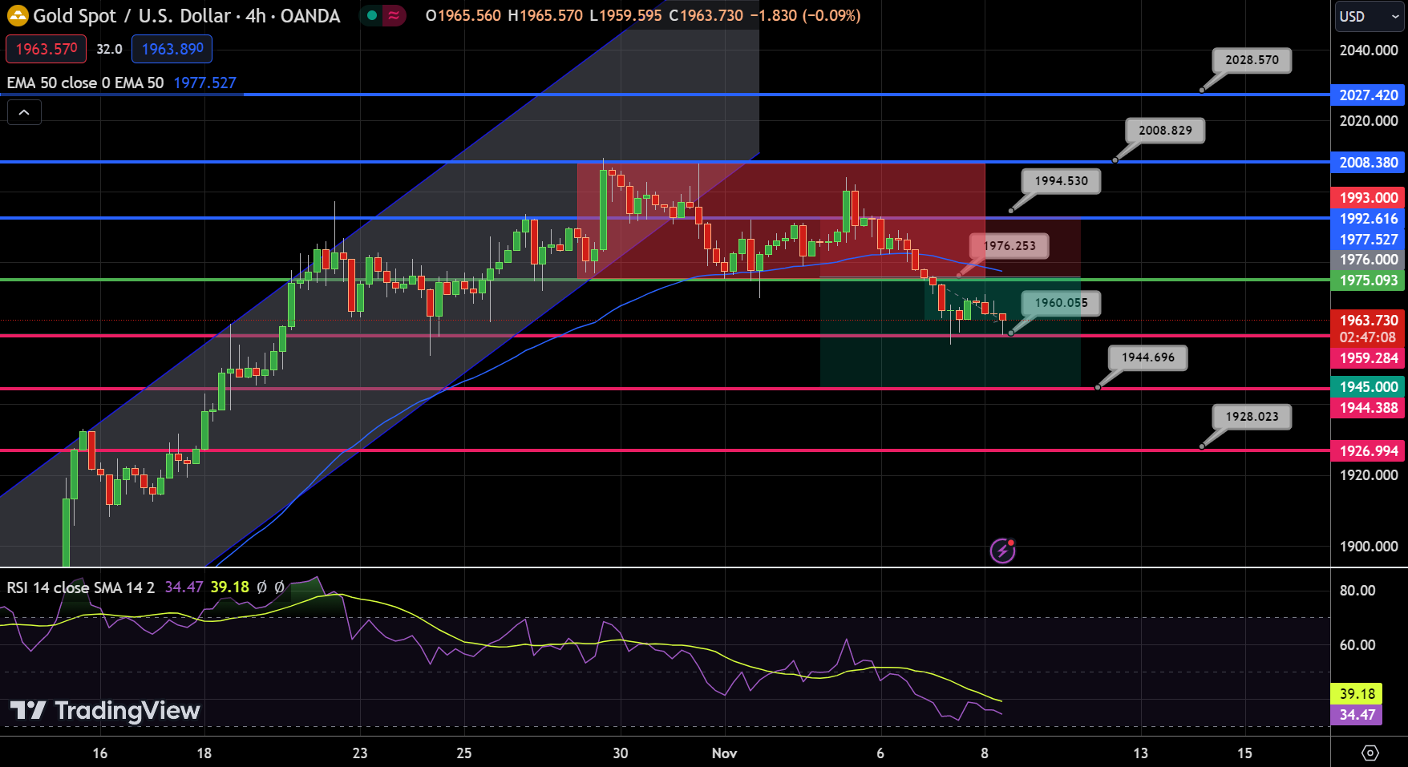
Task: Click the 1976.253 price callout label
Action: pyautogui.click(x=1009, y=246)
